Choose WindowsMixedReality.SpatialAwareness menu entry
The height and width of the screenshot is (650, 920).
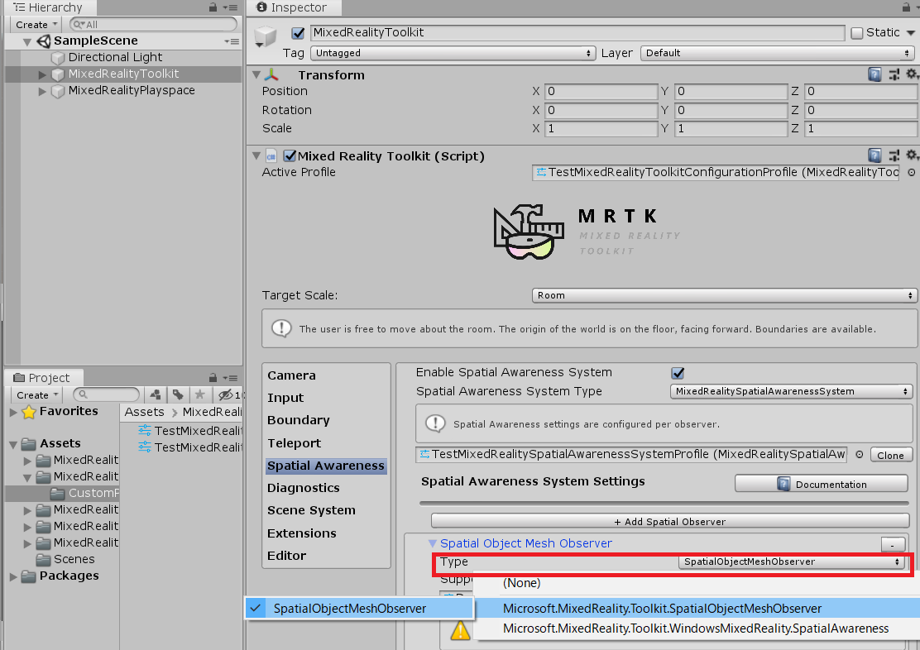coord(697,628)
